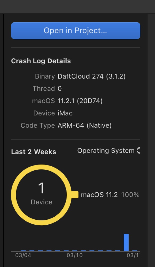Image resolution: width=155 pixels, height=267 pixels.
Task: Click the up-down chevron beside Operating System
Action: tap(138, 151)
